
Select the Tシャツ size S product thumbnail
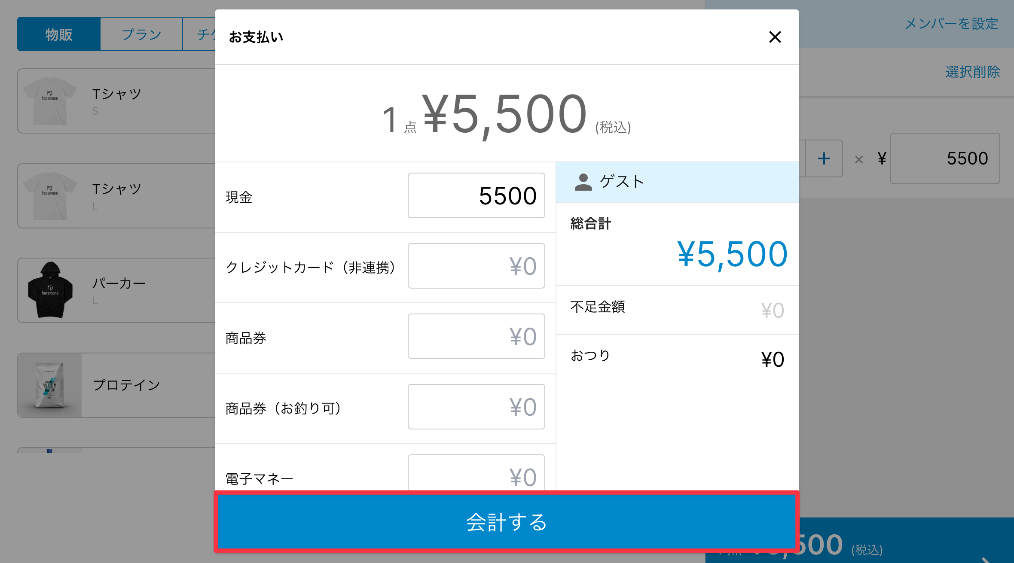(50, 101)
